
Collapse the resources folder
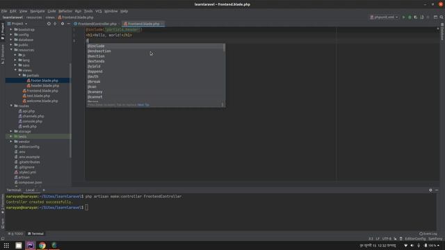click(x=11, y=50)
